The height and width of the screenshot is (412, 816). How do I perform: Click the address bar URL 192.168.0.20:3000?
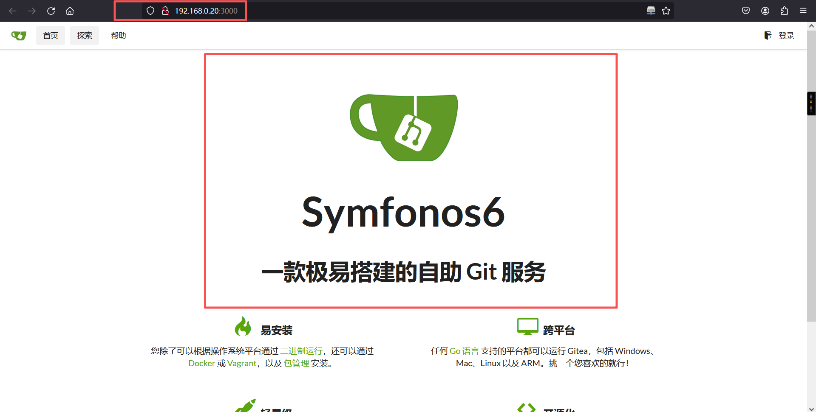[x=206, y=11]
